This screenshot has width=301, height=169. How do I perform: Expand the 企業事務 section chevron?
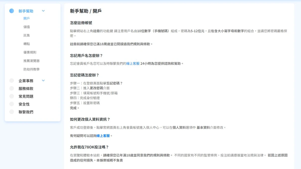tap(43, 81)
